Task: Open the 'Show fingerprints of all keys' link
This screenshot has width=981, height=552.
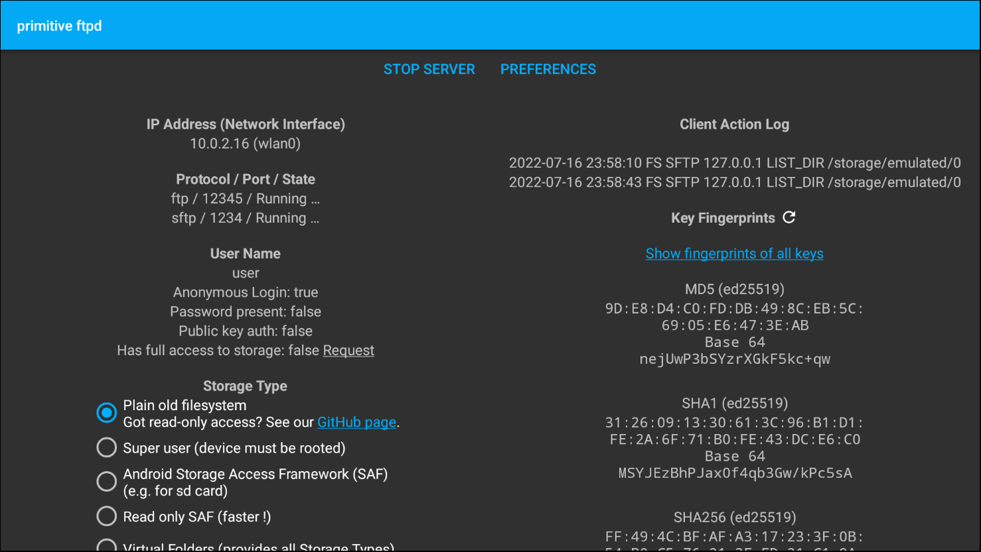Action: 734,254
